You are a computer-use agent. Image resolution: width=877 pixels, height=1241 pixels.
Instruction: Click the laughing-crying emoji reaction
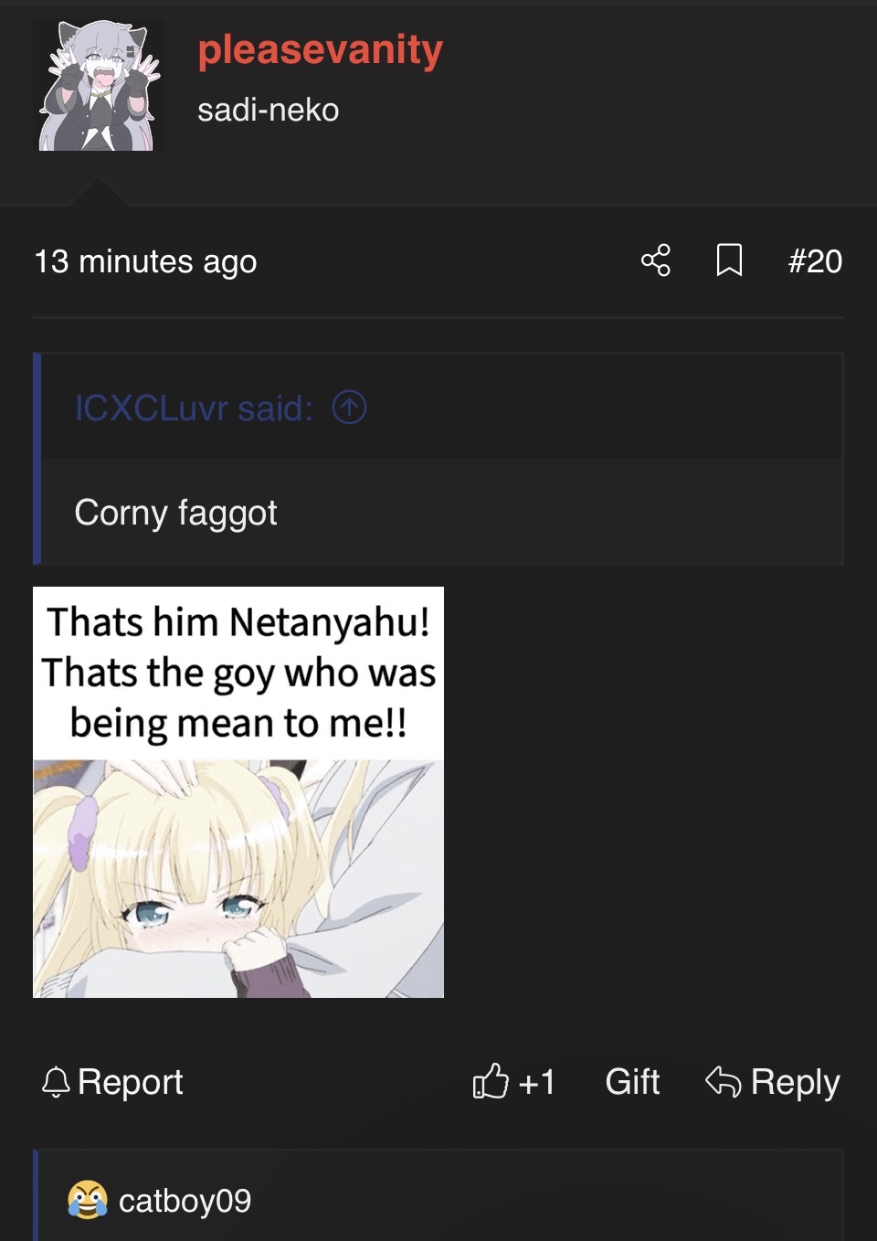pyautogui.click(x=88, y=1200)
